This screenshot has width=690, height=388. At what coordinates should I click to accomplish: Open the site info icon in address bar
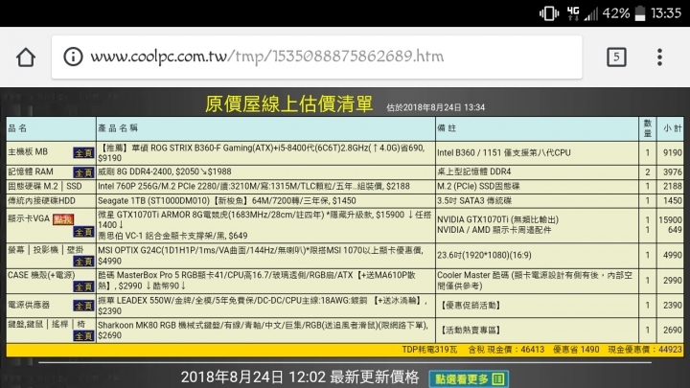coord(73,57)
